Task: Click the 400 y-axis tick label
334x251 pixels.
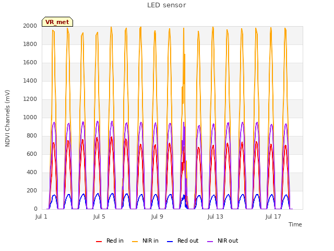Action: point(32,173)
